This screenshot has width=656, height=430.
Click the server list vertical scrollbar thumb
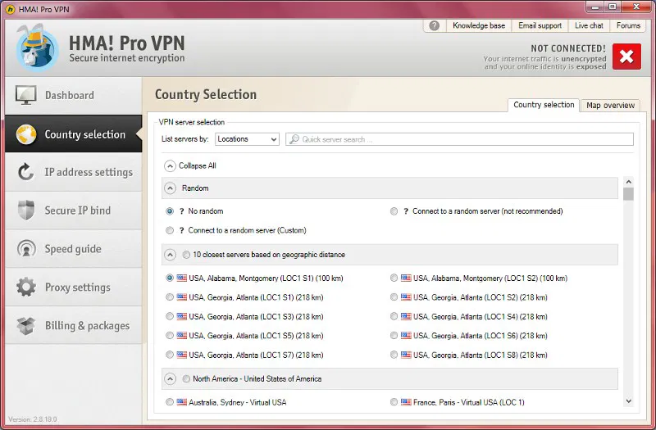(628, 194)
